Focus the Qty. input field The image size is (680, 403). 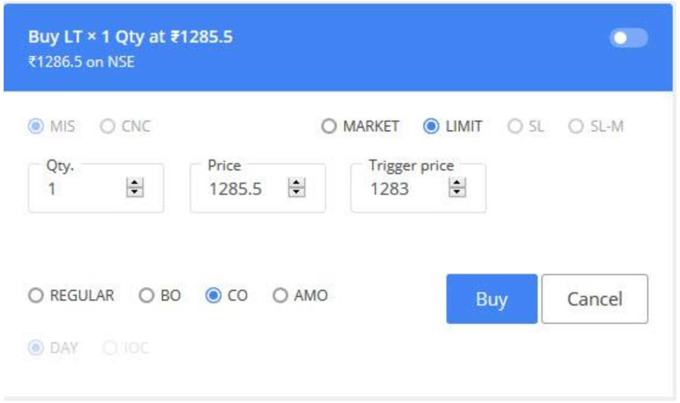[79, 190]
